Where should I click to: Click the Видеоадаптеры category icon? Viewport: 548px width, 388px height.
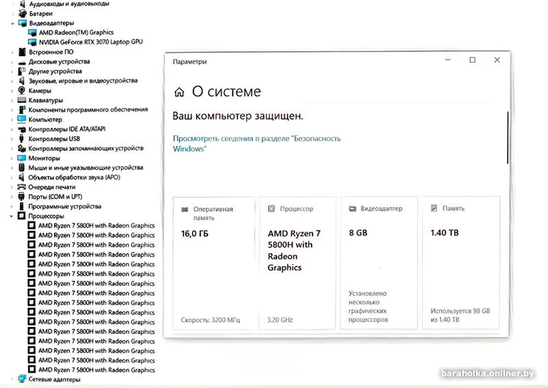coord(23,23)
